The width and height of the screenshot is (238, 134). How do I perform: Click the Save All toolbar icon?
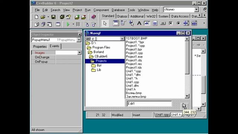coord(62,17)
